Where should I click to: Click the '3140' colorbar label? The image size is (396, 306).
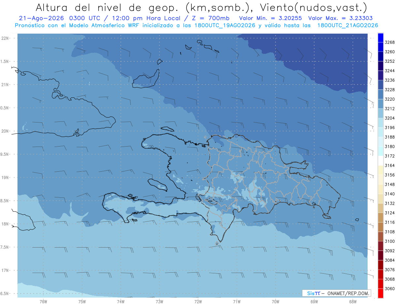(390, 194)
